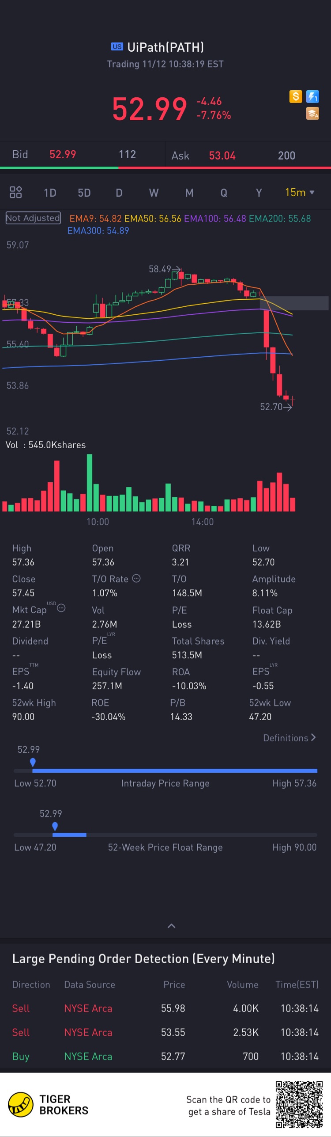The height and width of the screenshot is (1137, 331).
Task: Tap the Tiger Brokers logo
Action: coord(49,1104)
